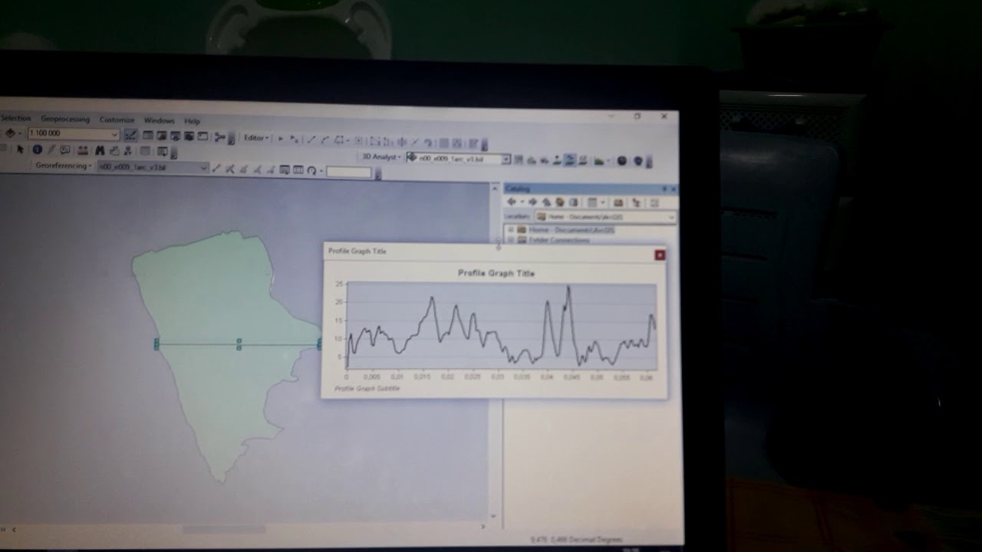The image size is (982, 552).
Task: Open the Help menu
Action: tap(192, 121)
